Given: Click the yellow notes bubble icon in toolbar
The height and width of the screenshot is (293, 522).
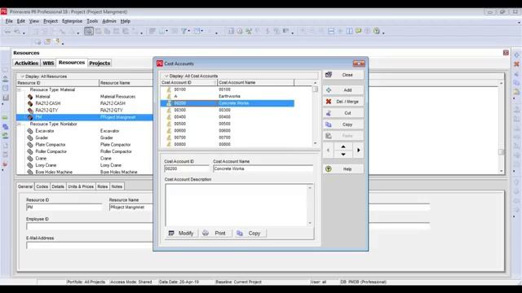Looking at the screenshot, I should [358, 31].
